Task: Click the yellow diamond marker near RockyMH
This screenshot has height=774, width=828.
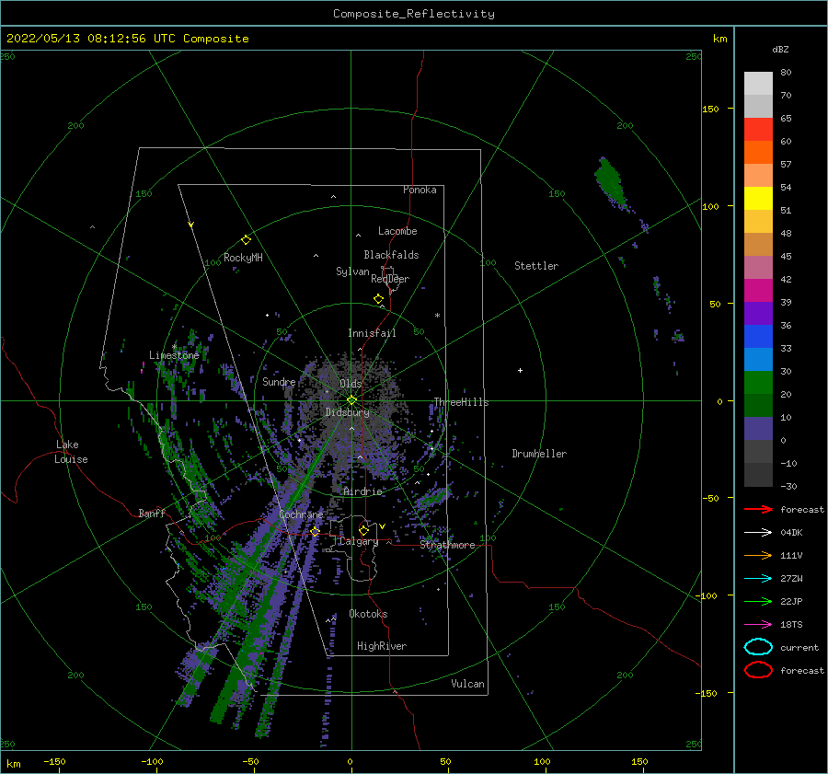Action: click(246, 240)
